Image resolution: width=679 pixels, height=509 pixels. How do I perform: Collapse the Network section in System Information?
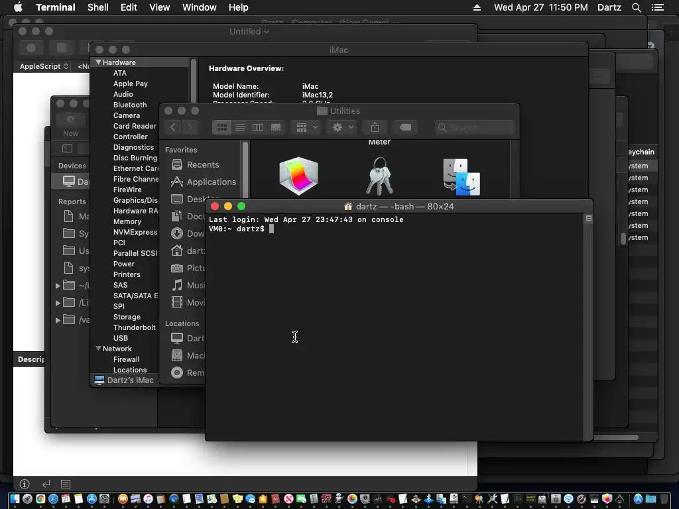pos(98,349)
